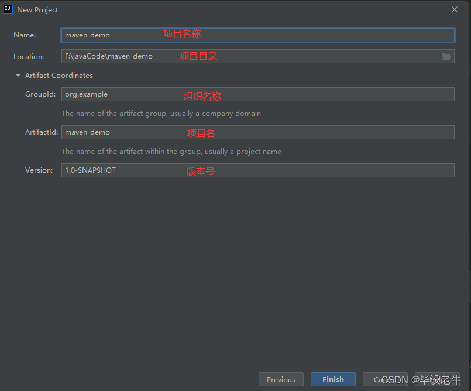Click the 'Name:' label
This screenshot has width=471, height=391.
(25, 35)
